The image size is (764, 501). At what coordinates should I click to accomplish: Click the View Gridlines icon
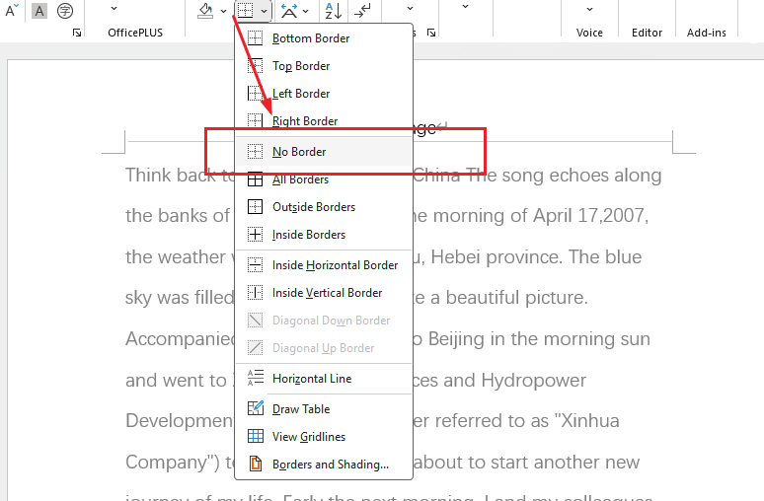tap(256, 436)
